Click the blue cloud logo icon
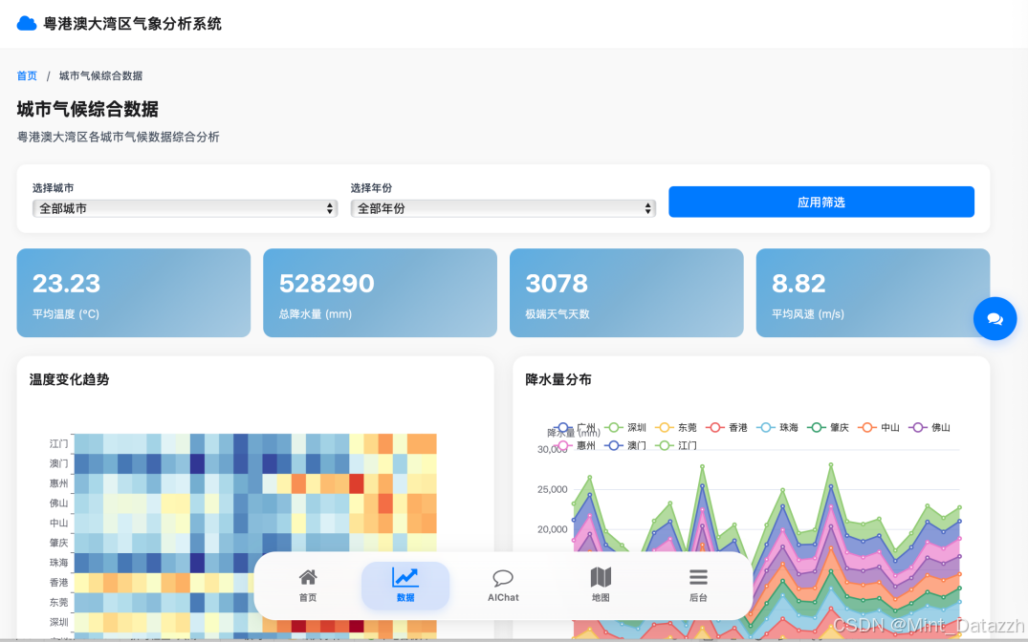 click(26, 24)
